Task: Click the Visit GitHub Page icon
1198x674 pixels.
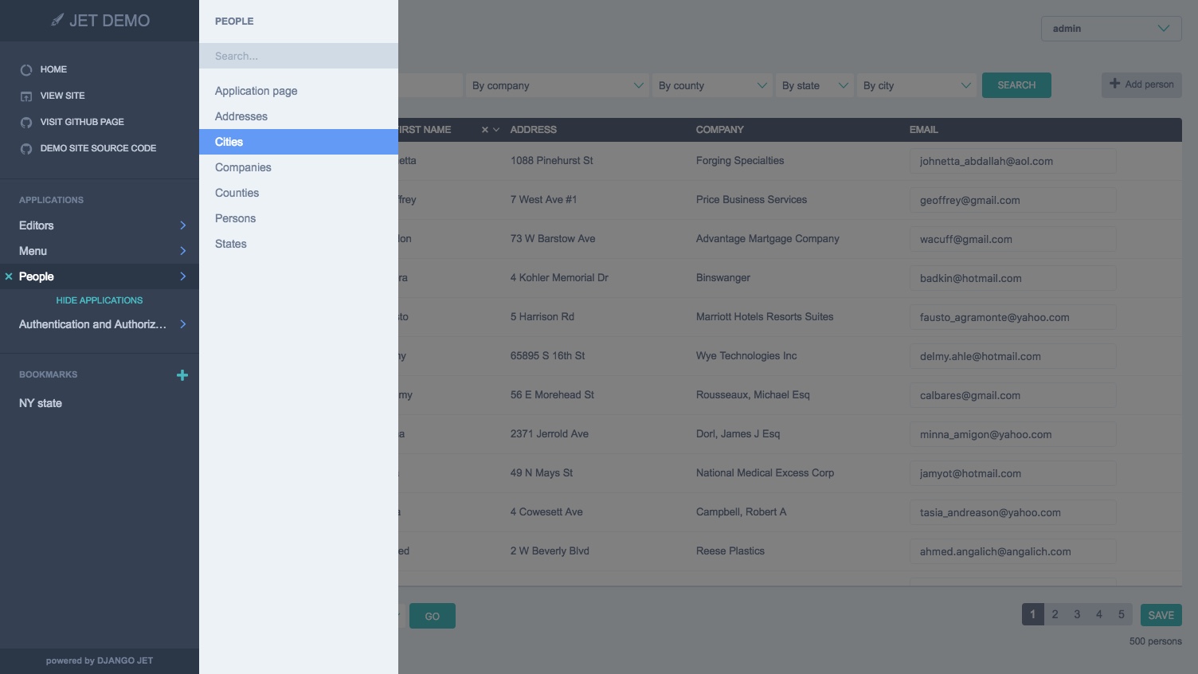Action: pos(26,123)
